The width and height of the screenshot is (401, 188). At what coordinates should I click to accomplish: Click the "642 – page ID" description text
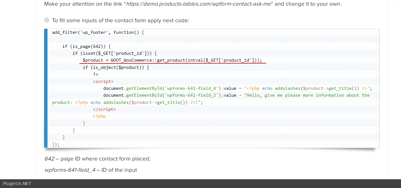(98, 159)
